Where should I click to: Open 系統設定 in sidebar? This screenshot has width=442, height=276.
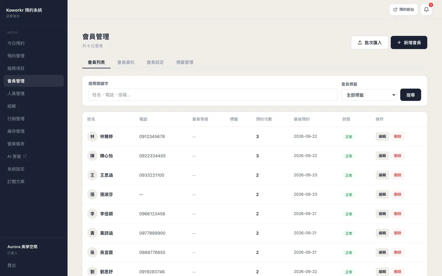coord(34,169)
